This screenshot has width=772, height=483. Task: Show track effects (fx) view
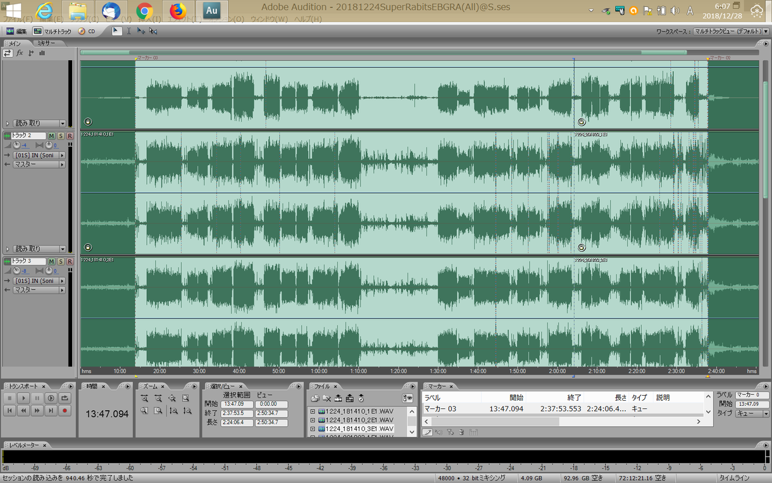coord(20,53)
